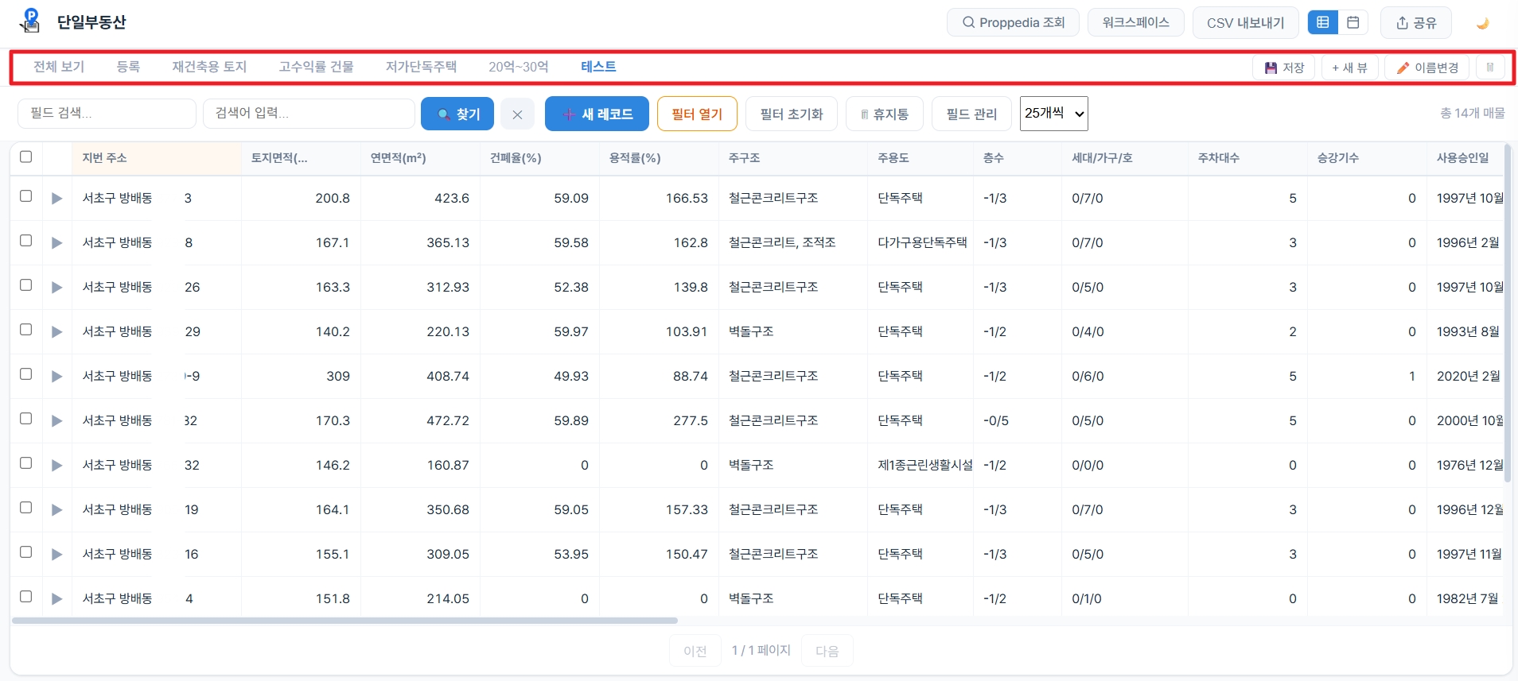Screen dimensions: 1518x681
Task: Toggle dark mode moon icon
Action: point(1482,23)
